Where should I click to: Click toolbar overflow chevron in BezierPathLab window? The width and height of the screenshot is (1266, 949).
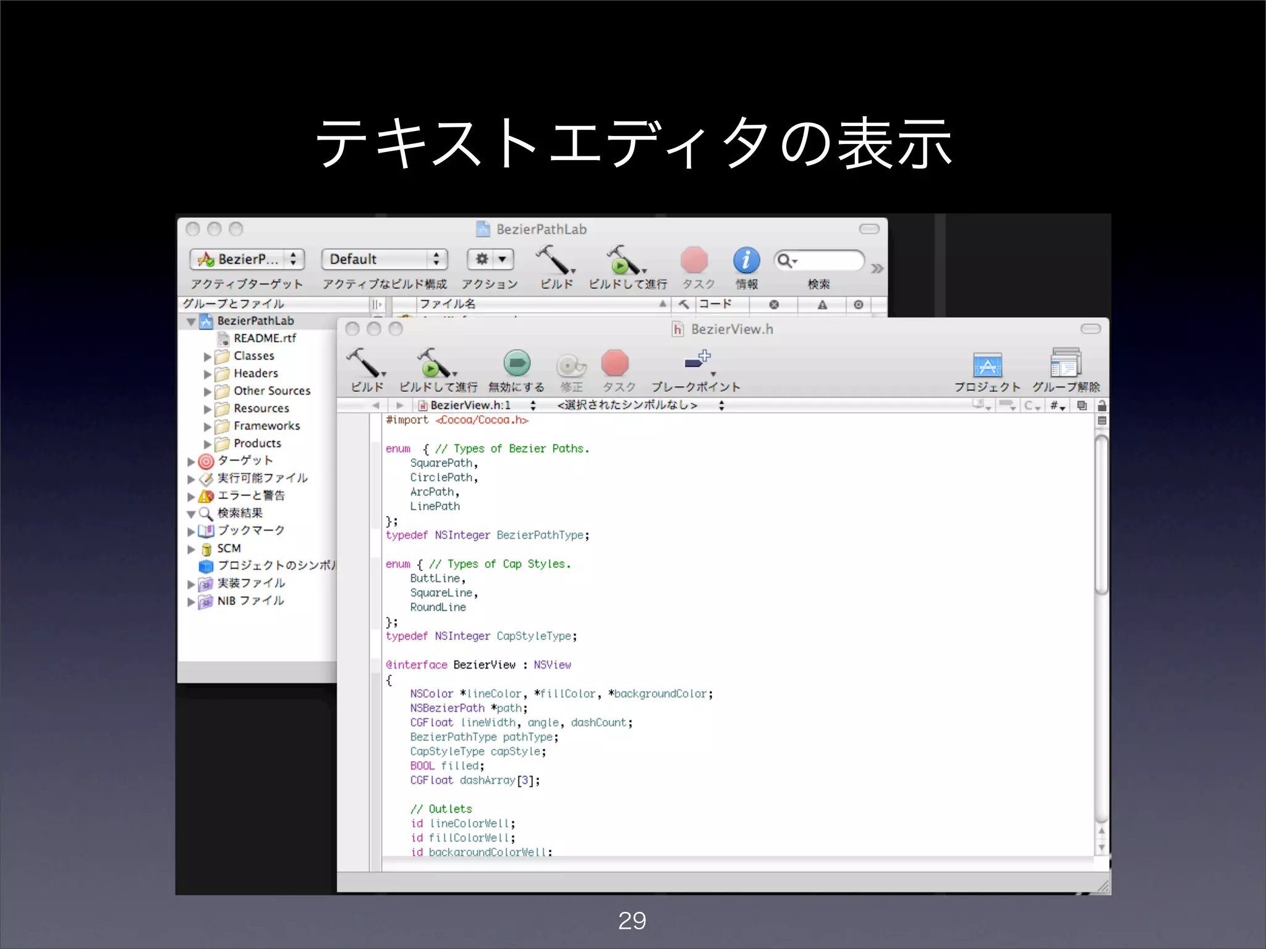(877, 268)
